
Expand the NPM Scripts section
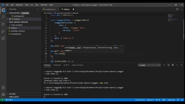[14, 97]
